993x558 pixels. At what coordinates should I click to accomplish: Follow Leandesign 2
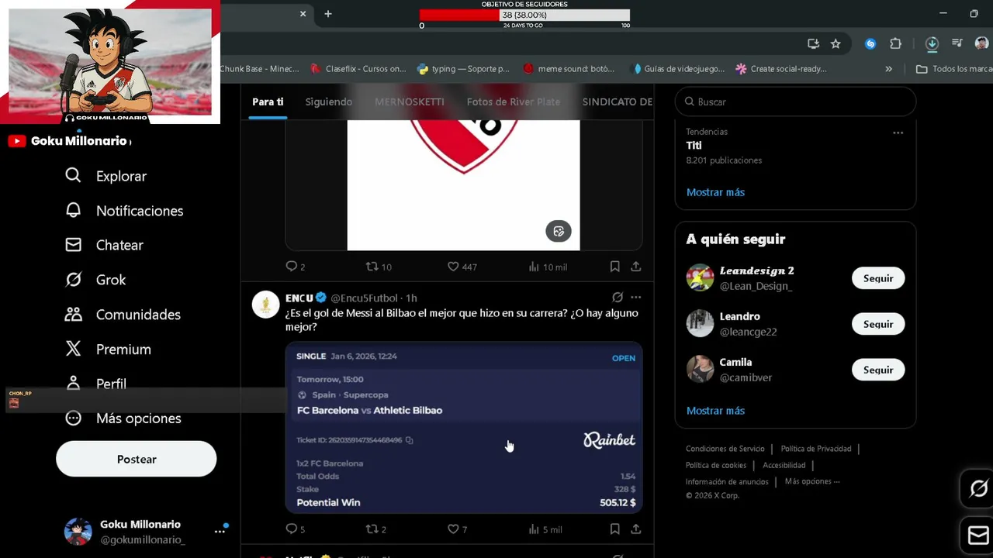click(x=878, y=278)
